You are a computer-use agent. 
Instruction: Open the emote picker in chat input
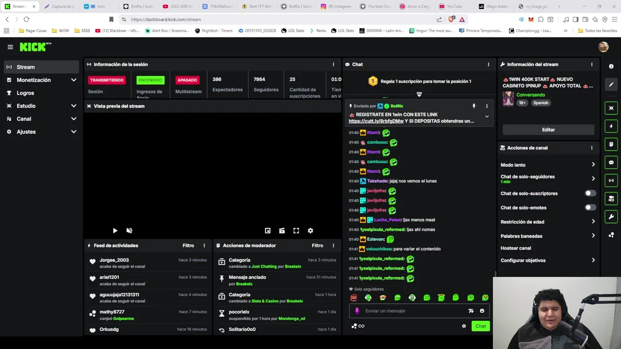coord(482,311)
